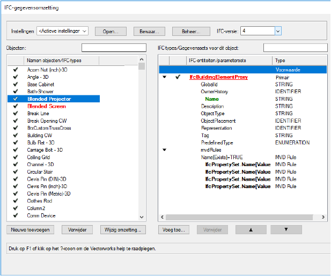Viewport: 331px width, 276px height.
Task: Collapse the mvdRules tree node
Action: pyautogui.click(x=165, y=150)
